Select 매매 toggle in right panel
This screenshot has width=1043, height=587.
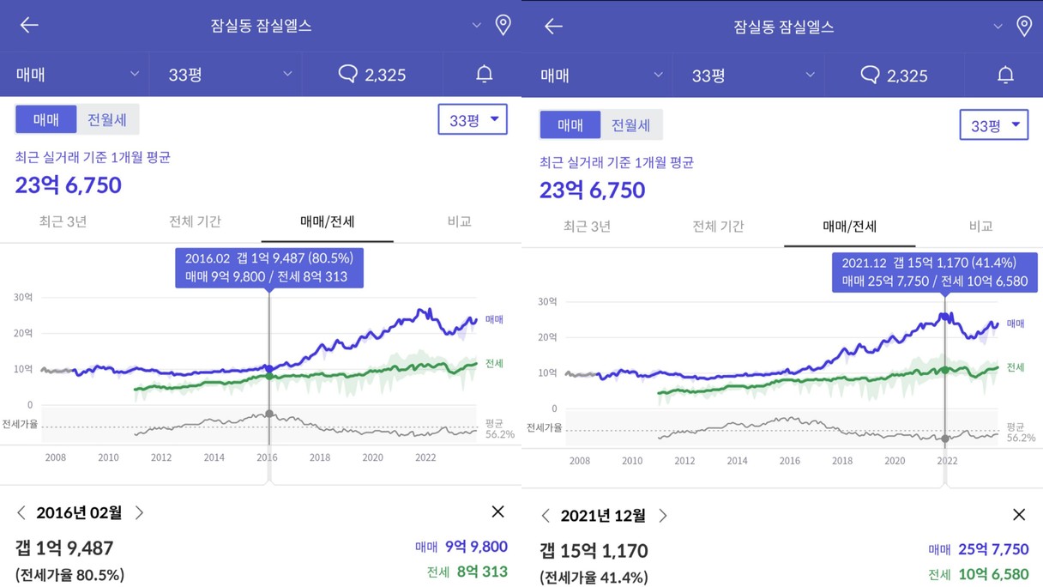570,125
